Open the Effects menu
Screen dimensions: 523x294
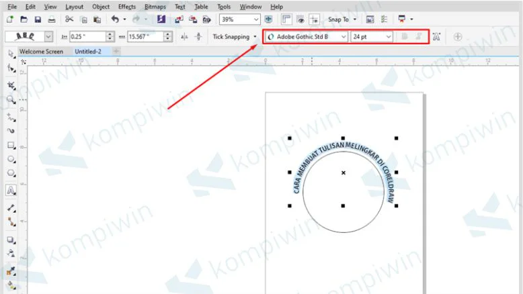point(126,6)
